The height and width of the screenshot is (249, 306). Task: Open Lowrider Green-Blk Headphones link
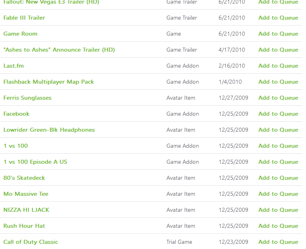[49, 130]
